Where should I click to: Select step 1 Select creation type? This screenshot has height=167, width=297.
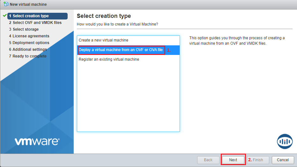pos(38,16)
